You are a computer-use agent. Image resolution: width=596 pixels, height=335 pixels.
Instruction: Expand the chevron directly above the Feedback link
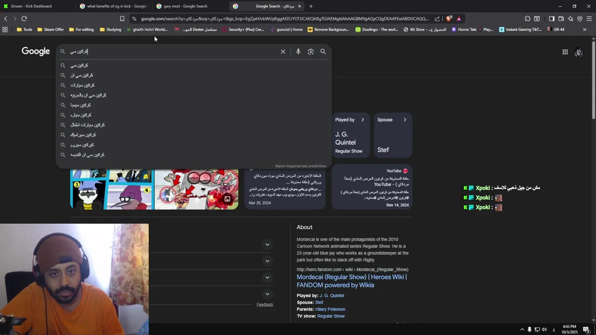267,294
